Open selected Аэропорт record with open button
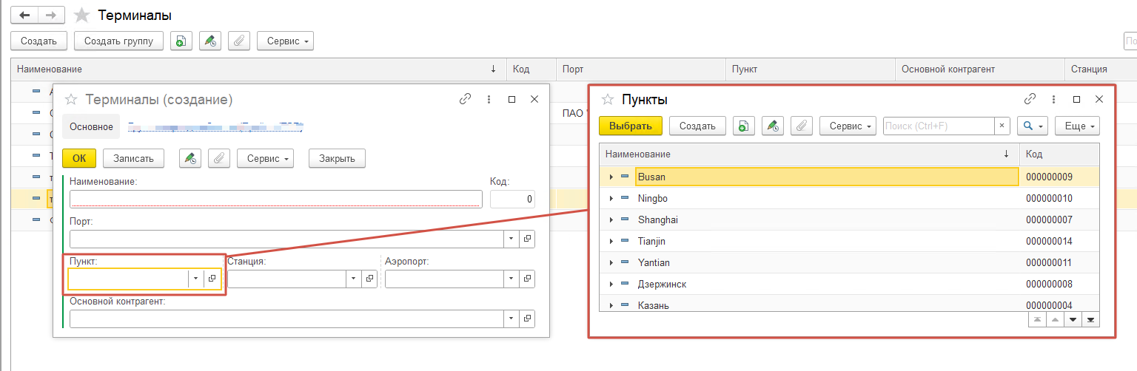Screen dimensions: 1137x371 [x=527, y=279]
